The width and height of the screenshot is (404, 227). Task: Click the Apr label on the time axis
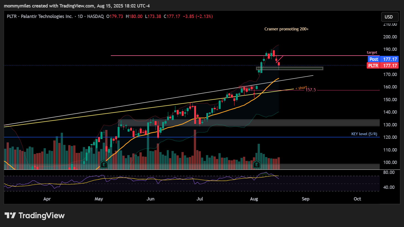[x=47, y=199]
